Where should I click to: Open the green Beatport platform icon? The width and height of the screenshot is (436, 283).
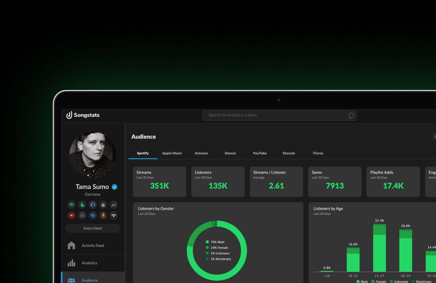82,205
